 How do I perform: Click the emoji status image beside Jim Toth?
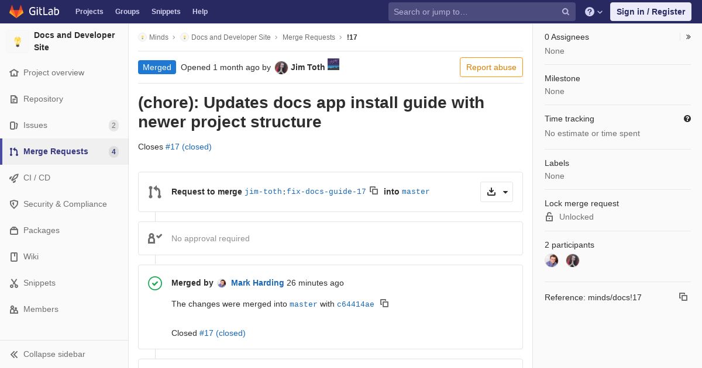point(333,64)
